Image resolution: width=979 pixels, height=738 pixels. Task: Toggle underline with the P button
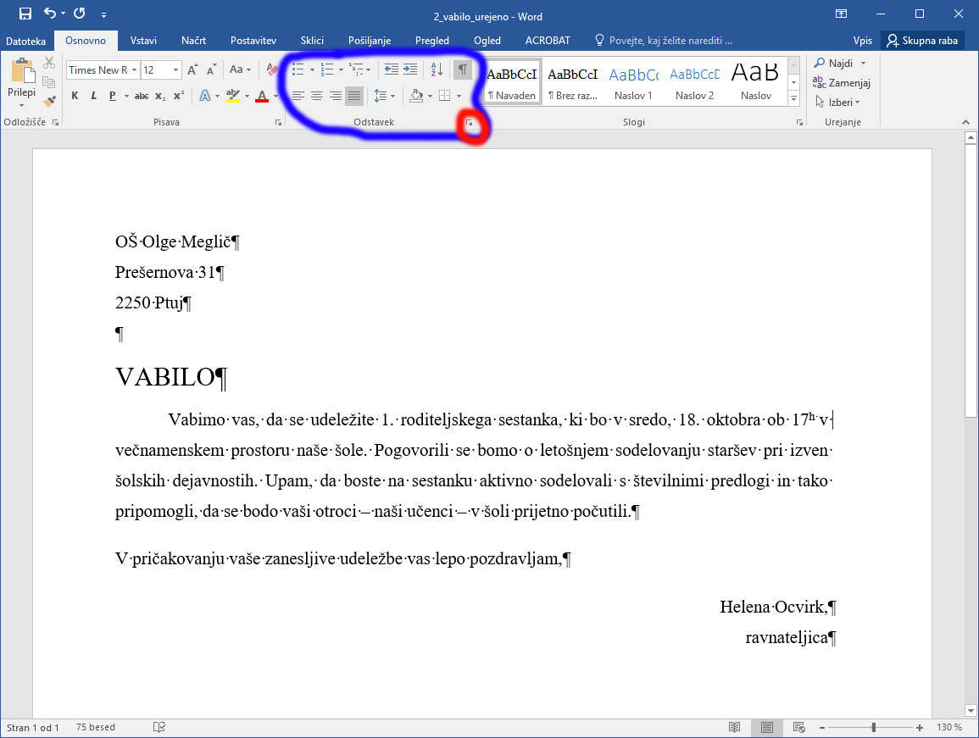113,96
